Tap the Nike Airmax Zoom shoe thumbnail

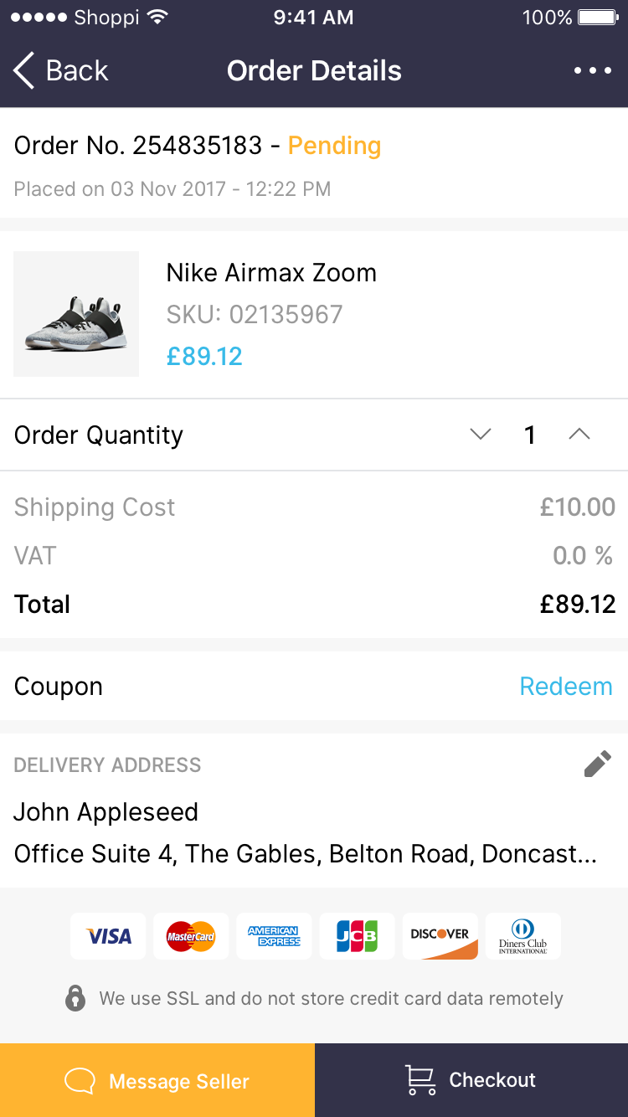point(76,314)
